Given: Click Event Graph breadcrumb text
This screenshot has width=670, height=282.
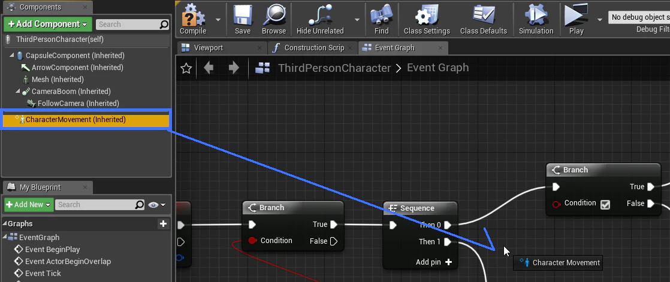Looking at the screenshot, I should tap(438, 68).
